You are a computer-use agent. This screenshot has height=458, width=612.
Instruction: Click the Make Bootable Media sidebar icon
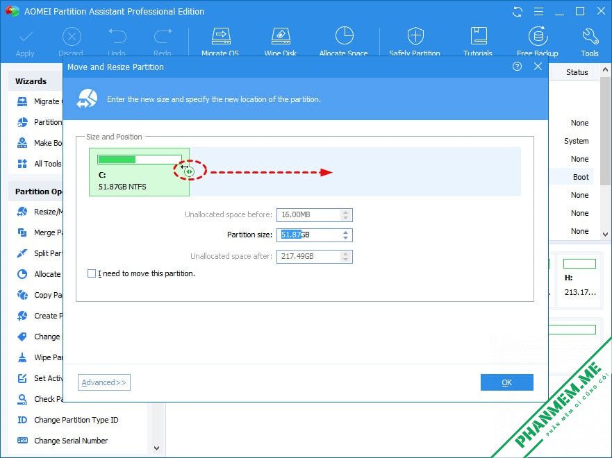[x=22, y=143]
